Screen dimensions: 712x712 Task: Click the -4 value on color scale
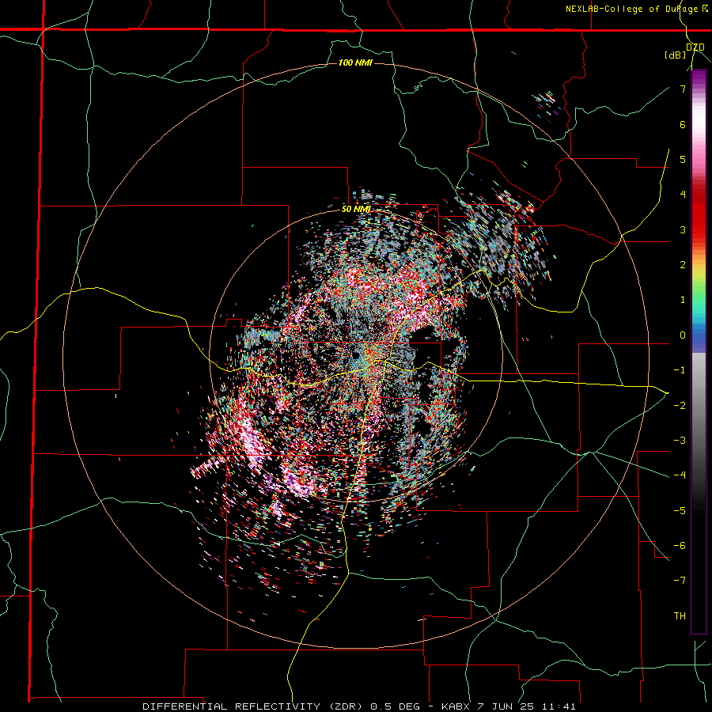680,475
